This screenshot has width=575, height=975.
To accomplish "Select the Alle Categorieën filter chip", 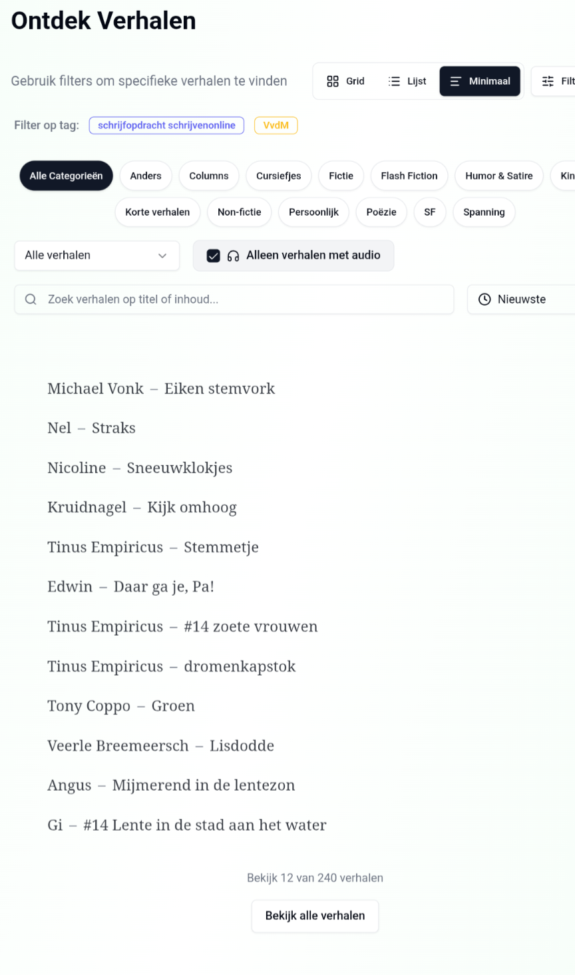I will click(x=66, y=176).
